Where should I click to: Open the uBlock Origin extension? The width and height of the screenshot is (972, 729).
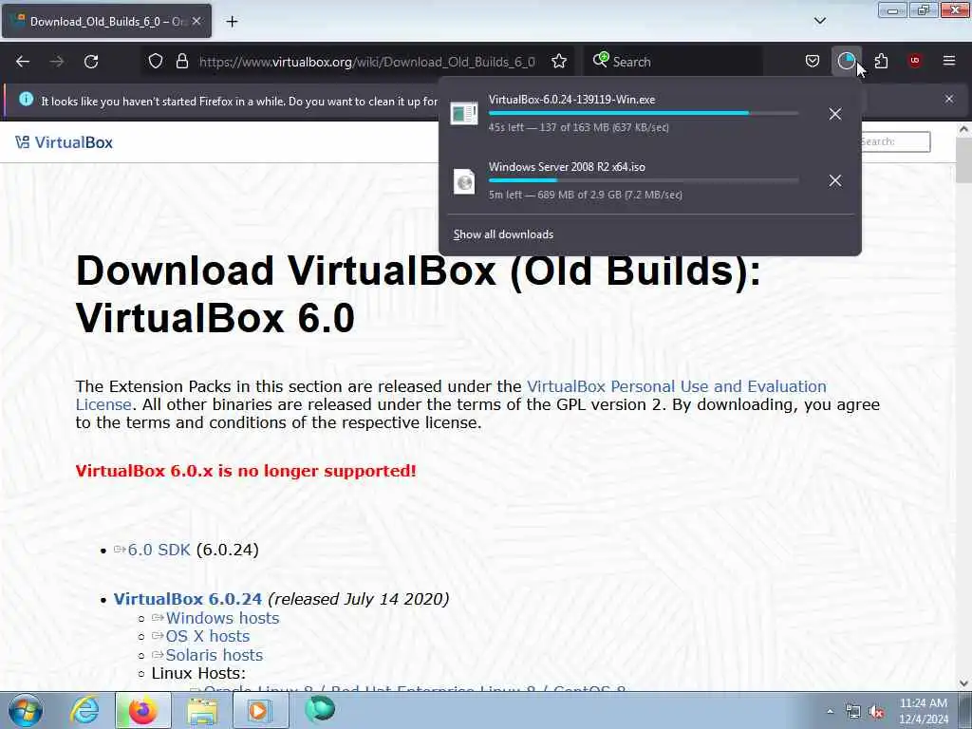[915, 61]
